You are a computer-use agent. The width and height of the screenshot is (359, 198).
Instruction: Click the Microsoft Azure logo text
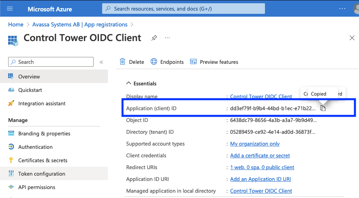coord(50,9)
